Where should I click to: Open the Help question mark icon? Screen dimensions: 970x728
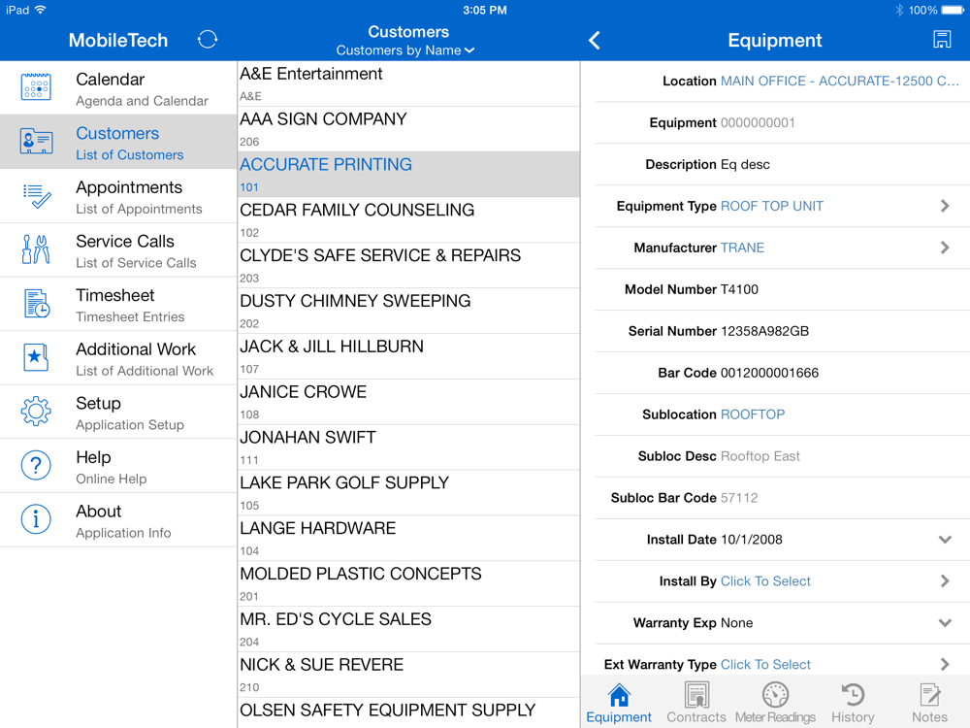click(36, 467)
